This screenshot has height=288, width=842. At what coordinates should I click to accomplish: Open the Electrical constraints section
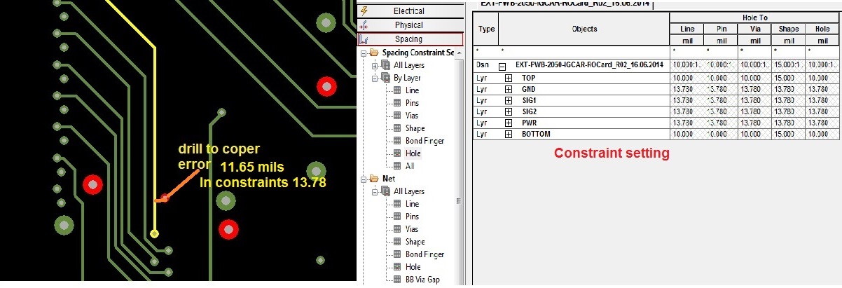point(409,11)
